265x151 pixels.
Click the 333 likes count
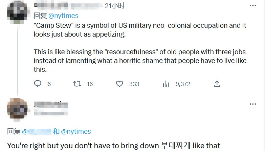[x=134, y=84]
